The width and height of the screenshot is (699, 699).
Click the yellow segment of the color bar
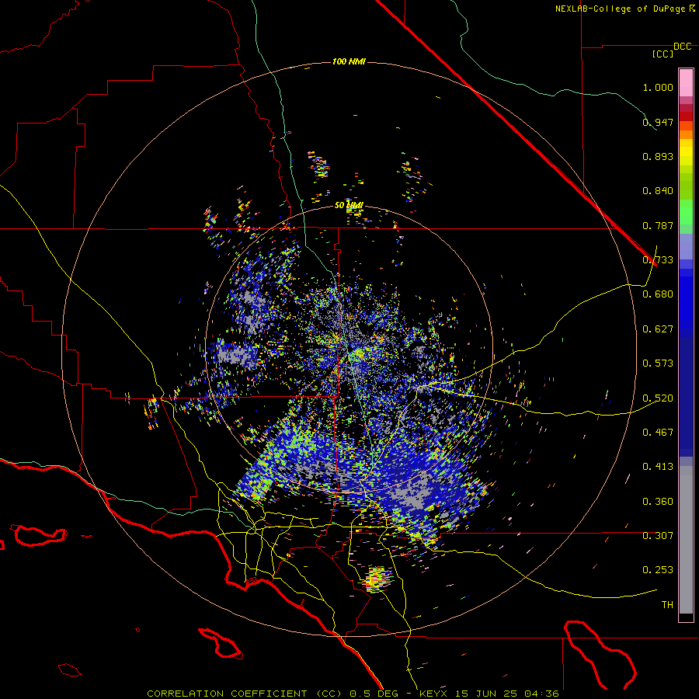686,152
